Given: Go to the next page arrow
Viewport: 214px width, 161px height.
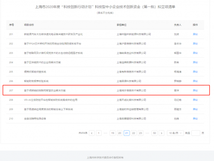Looking at the screenshot, I should [161, 133].
